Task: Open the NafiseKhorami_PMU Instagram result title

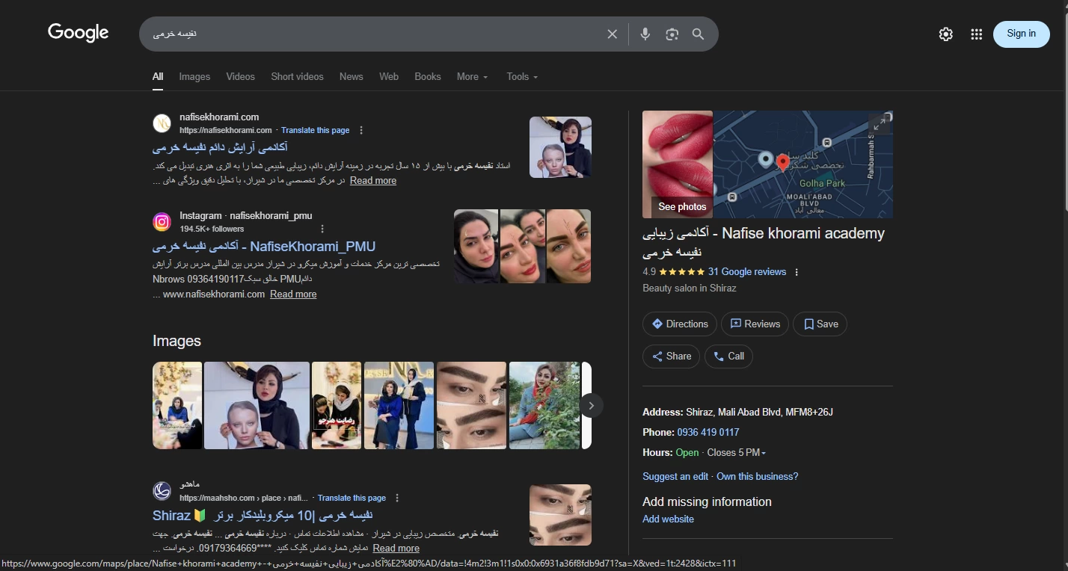Action: pyautogui.click(x=264, y=247)
